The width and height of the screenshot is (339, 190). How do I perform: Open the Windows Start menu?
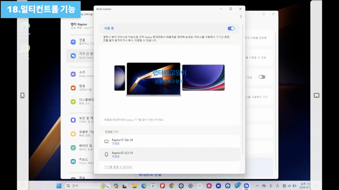59,186
